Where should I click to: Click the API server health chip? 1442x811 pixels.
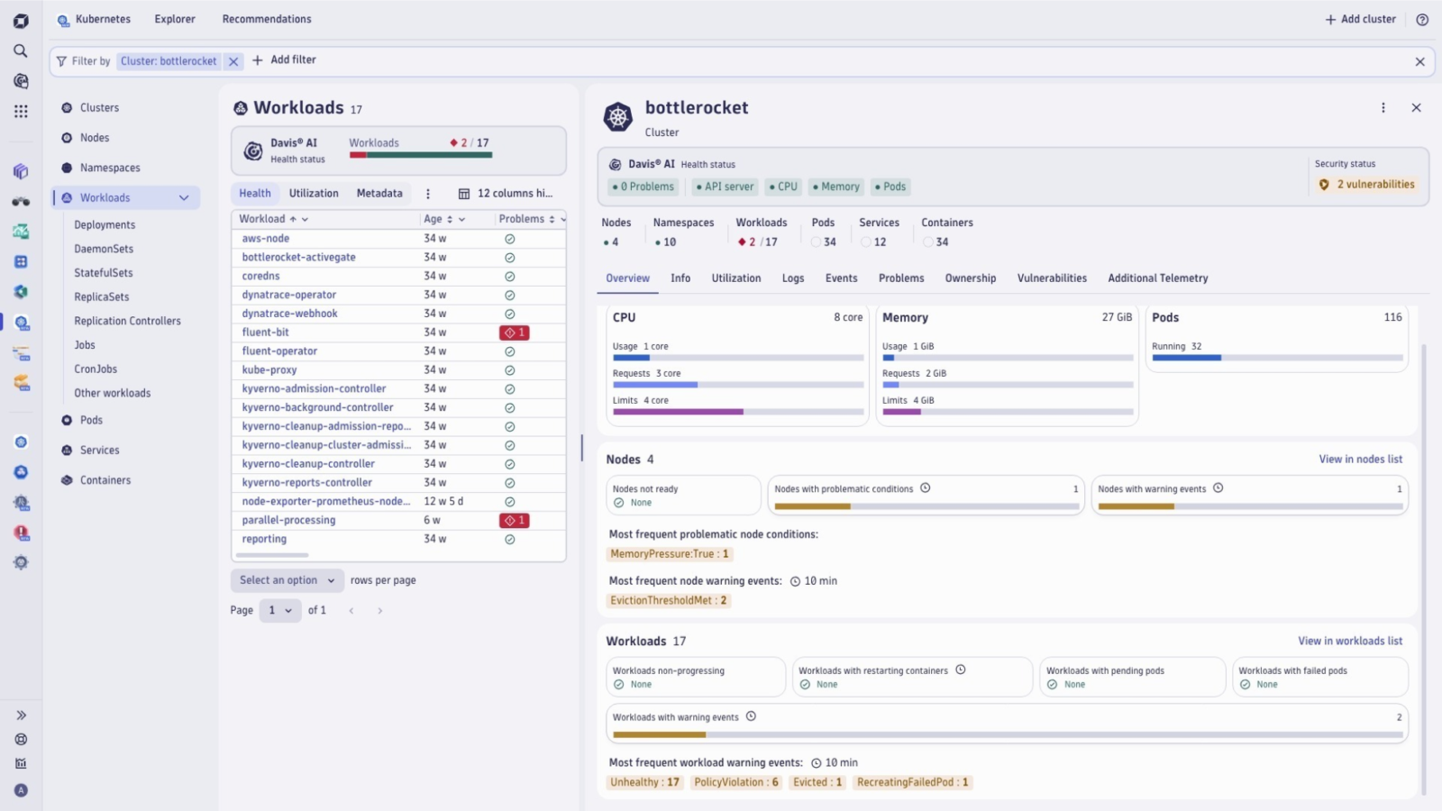point(725,187)
